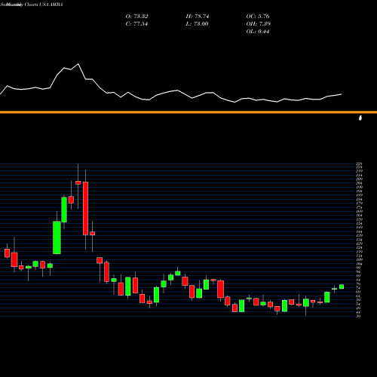
Task: Select the rightmost green candlestick
Action: (x=342, y=287)
